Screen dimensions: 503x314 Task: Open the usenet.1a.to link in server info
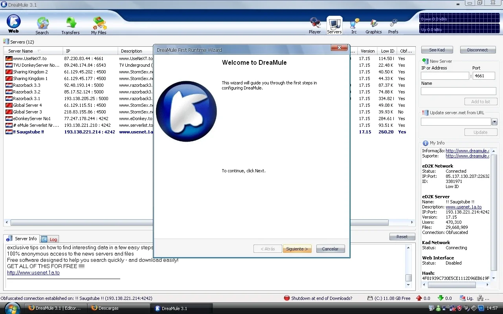pos(33,272)
